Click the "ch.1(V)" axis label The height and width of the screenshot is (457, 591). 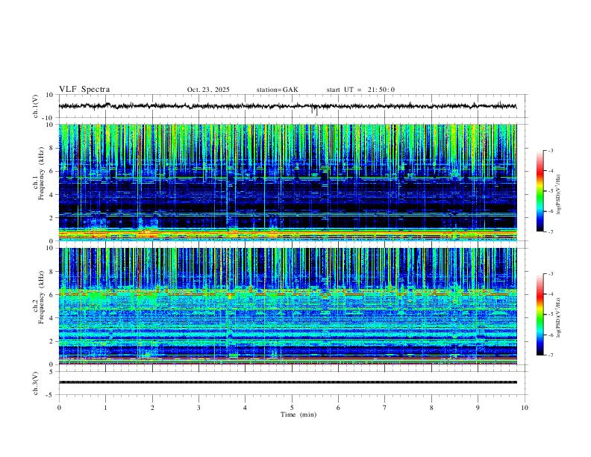click(x=36, y=106)
